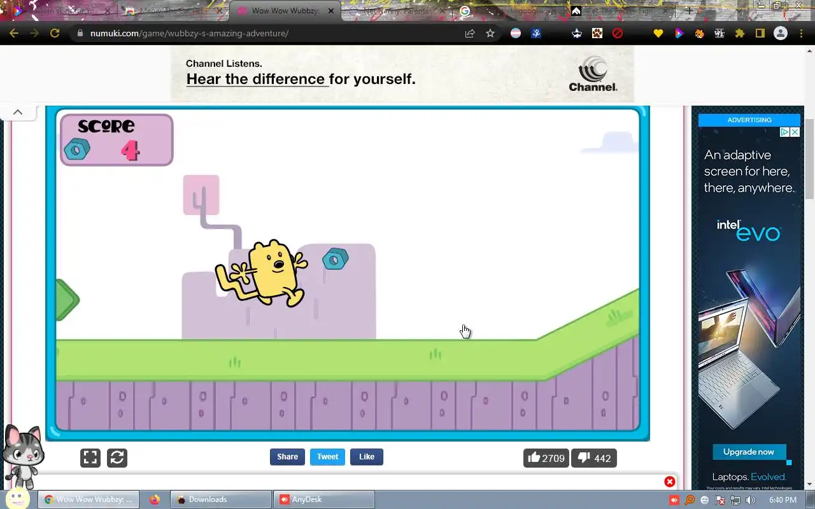Open the Start menu smiley button
Image resolution: width=815 pixels, height=509 pixels.
(18, 499)
